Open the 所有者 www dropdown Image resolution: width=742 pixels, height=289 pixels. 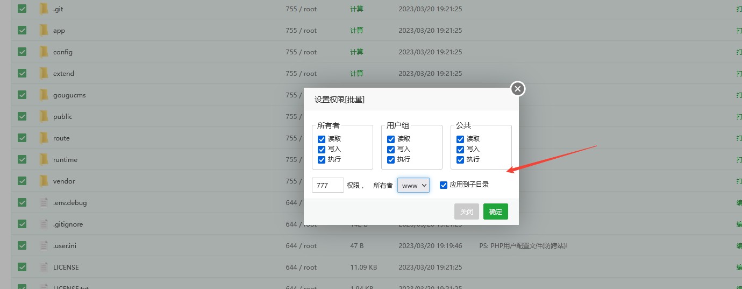point(413,185)
